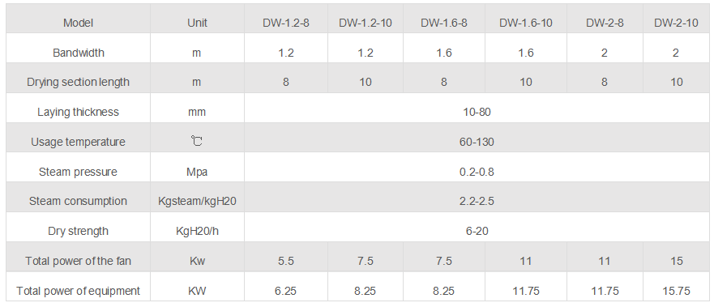Click the Model header cell

pos(78,23)
